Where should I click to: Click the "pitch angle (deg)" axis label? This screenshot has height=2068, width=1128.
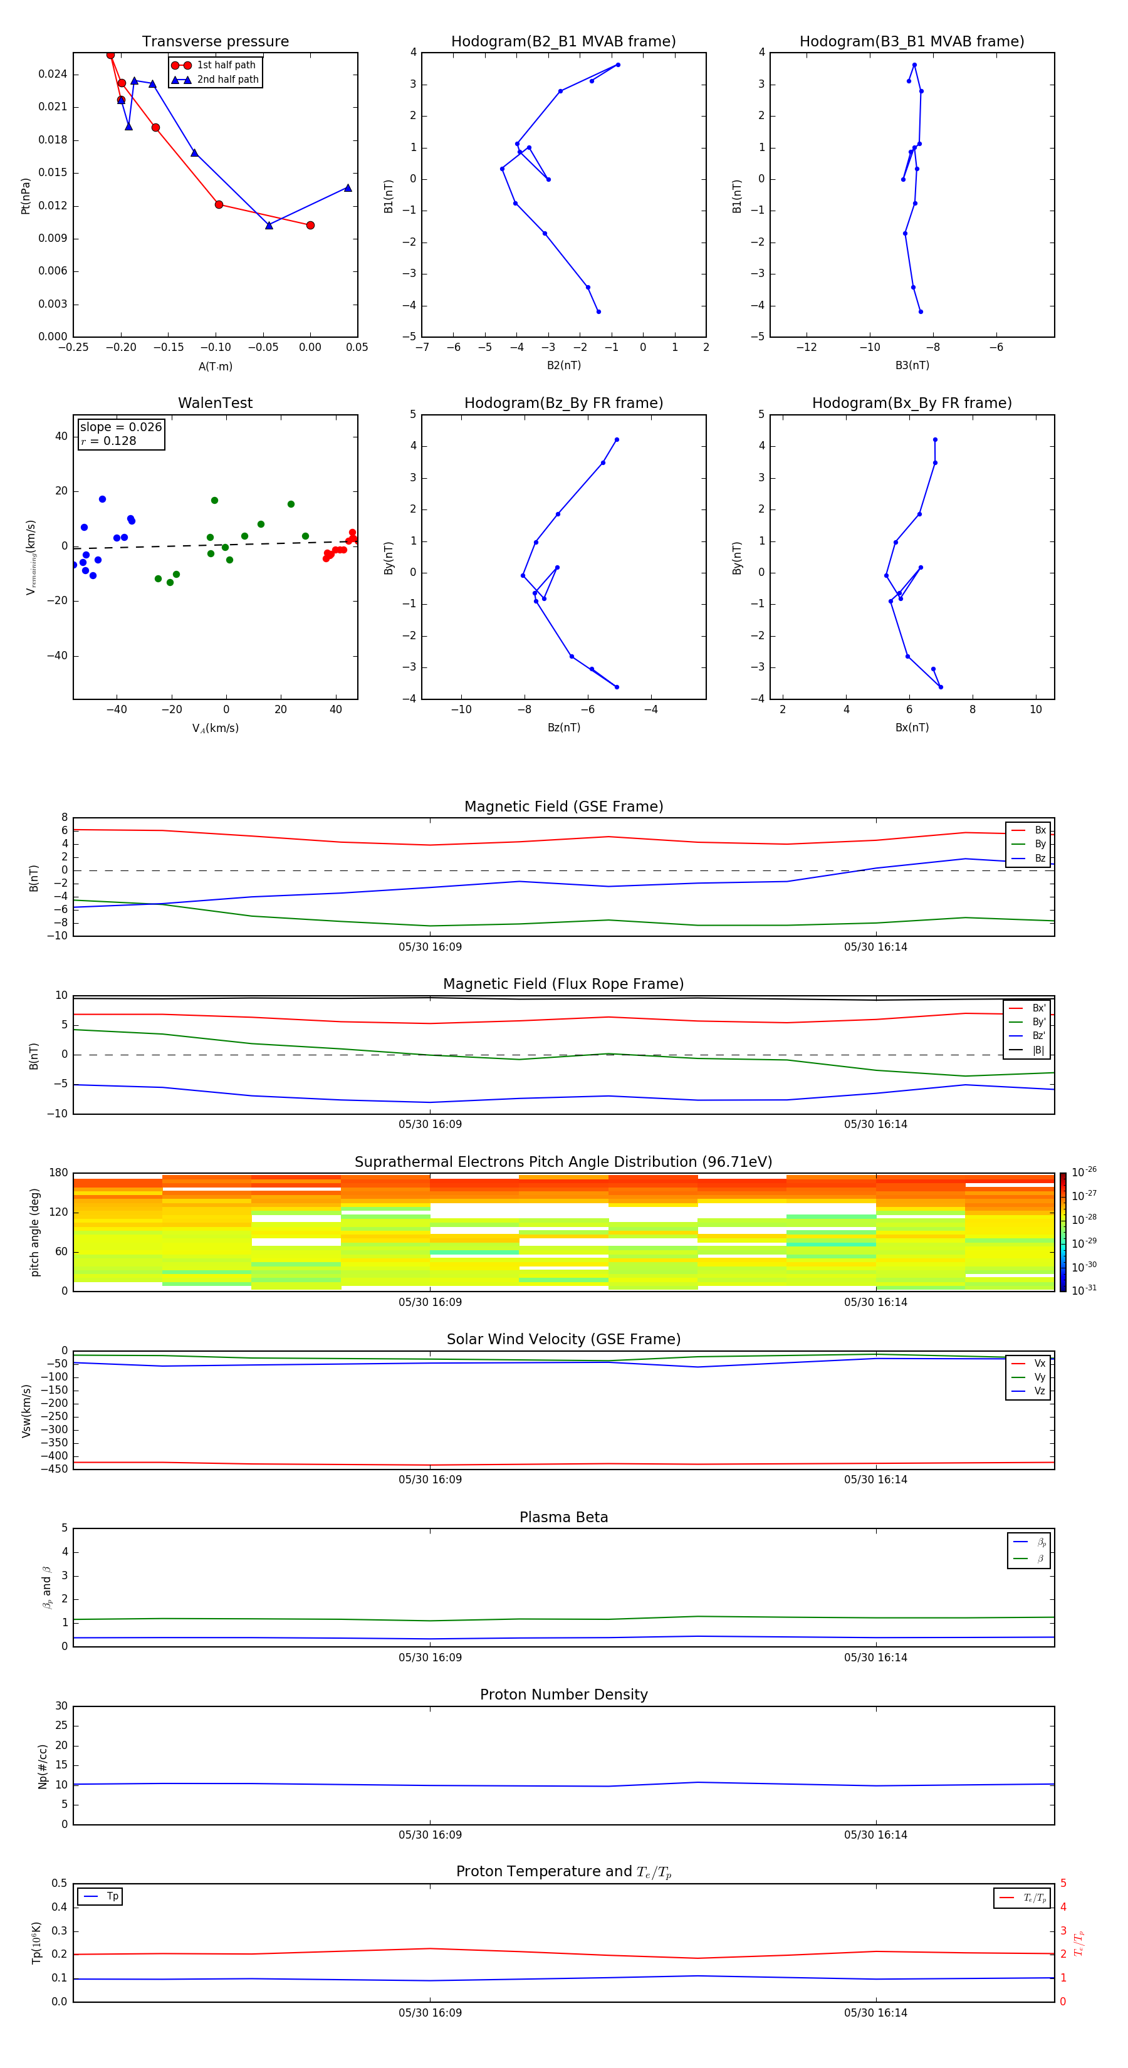[34, 1232]
